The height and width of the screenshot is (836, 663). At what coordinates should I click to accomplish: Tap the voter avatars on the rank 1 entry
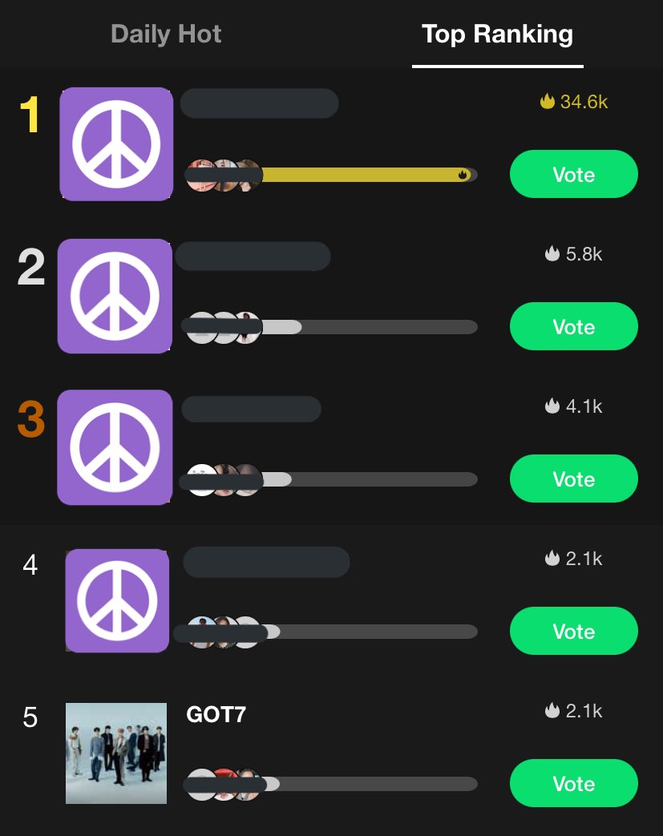224,175
